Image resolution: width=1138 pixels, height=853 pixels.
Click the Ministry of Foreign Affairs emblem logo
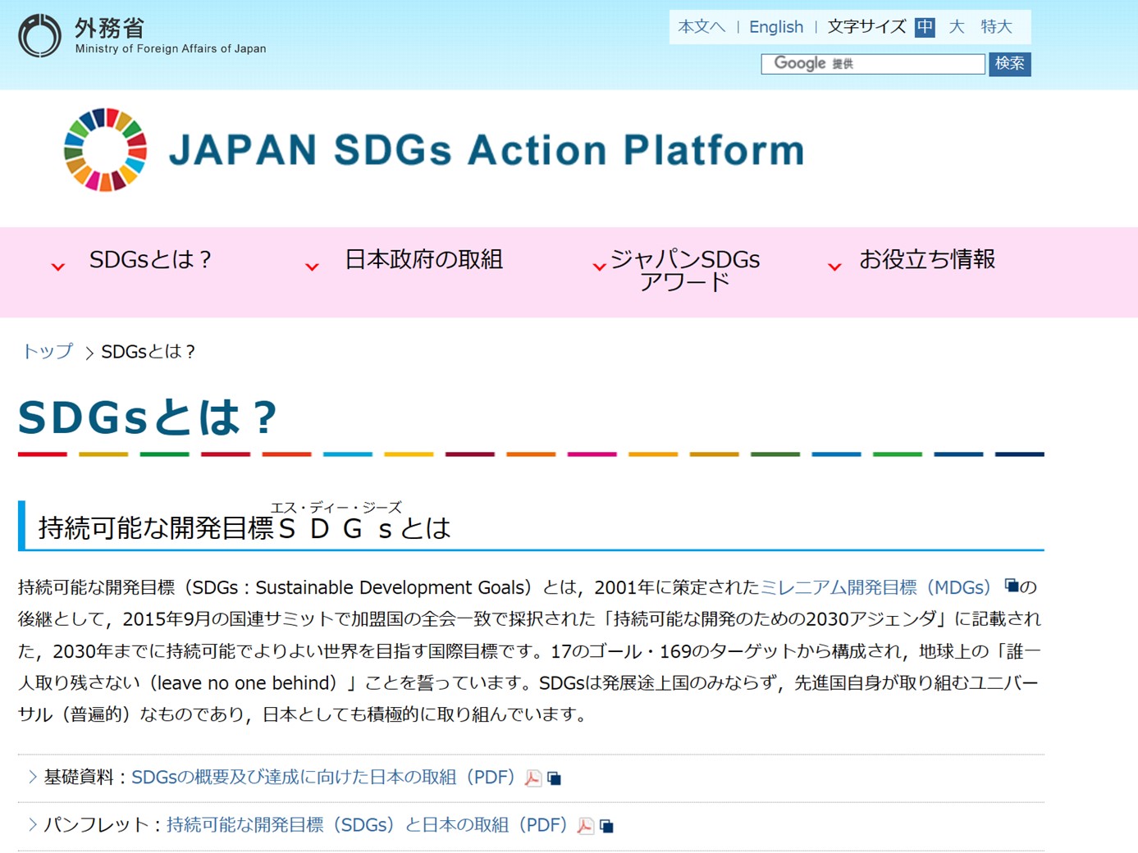click(x=39, y=36)
